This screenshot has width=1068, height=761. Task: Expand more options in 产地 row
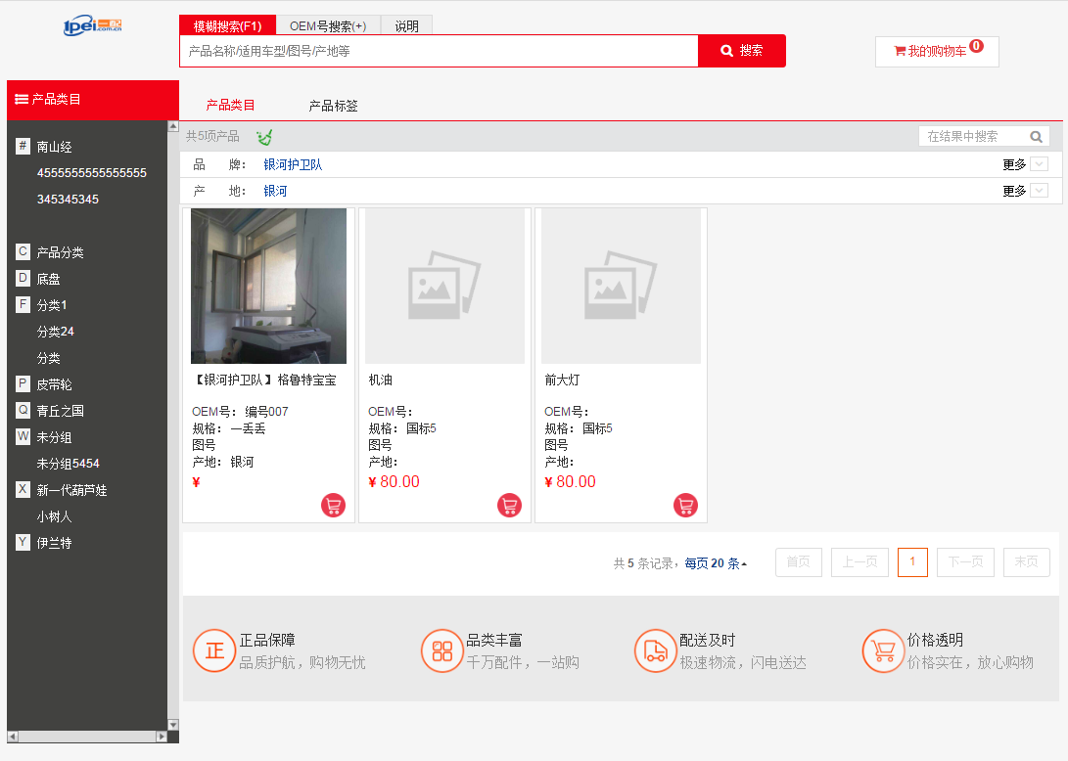point(1025,191)
